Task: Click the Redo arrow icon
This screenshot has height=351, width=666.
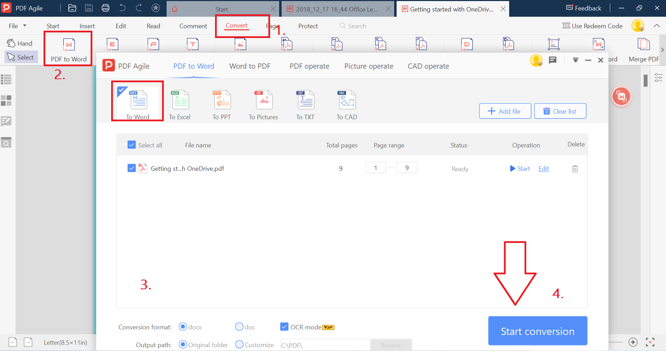Action: click(139, 8)
